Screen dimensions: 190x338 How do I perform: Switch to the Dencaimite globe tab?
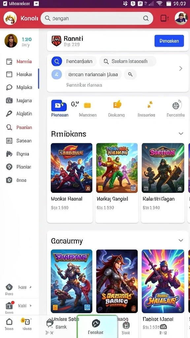176,108
